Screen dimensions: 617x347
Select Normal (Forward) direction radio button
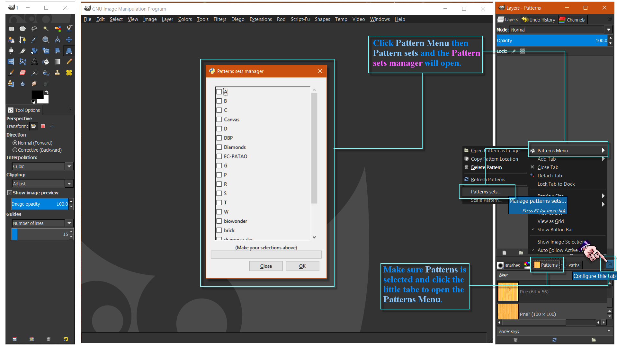point(15,143)
